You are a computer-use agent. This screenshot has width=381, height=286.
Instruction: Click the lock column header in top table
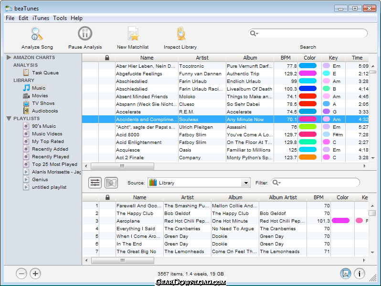pos(107,58)
